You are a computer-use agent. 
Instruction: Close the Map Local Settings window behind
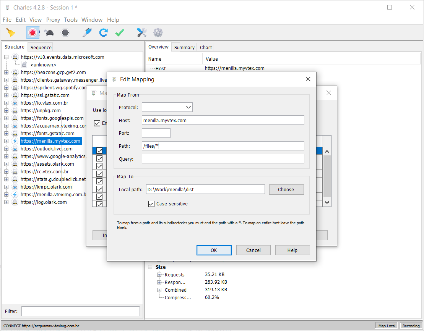tap(329, 93)
